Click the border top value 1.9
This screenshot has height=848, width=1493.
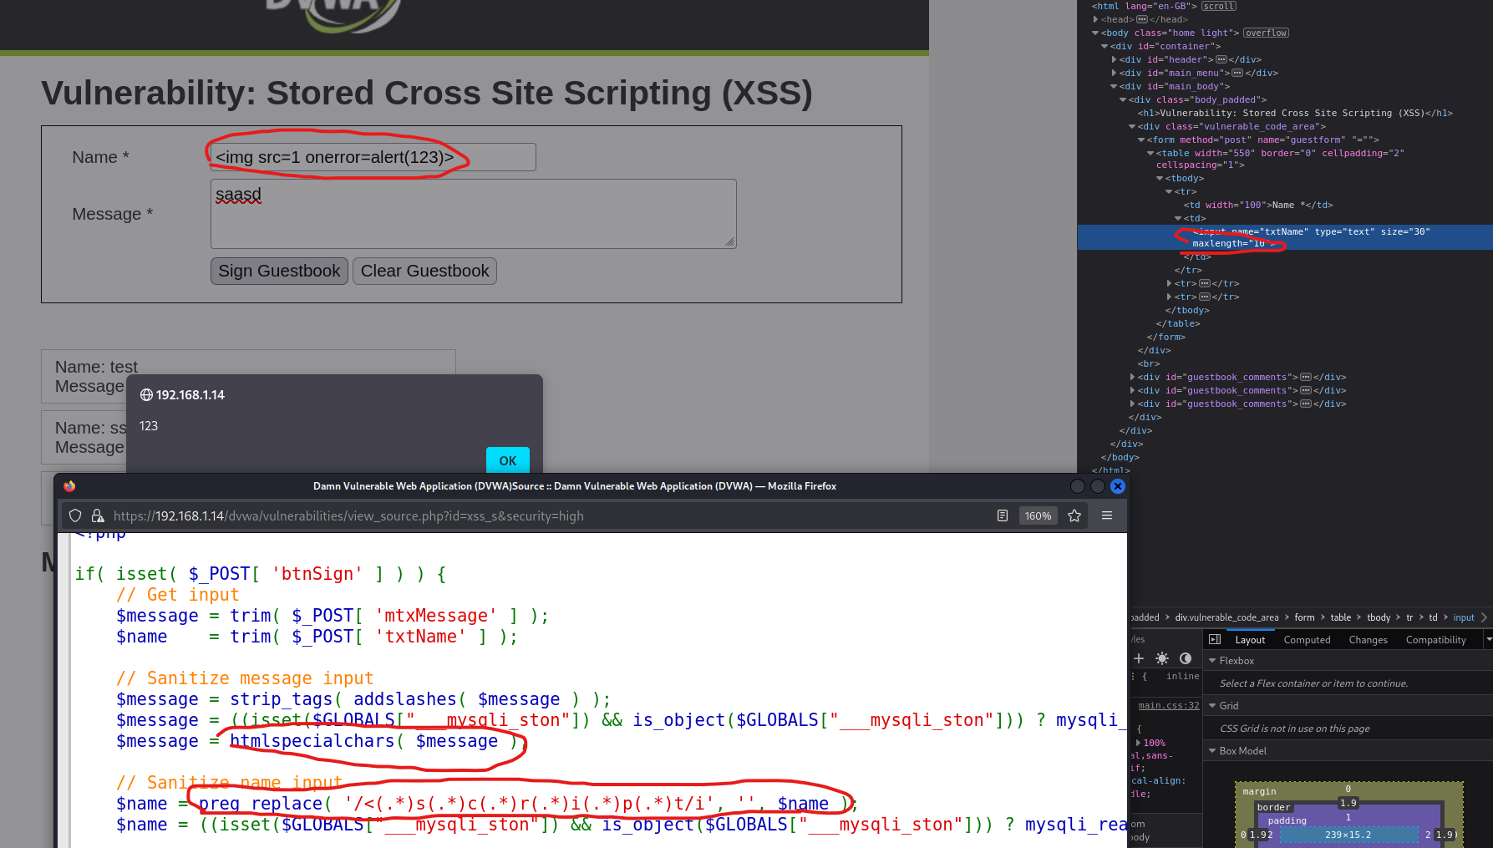point(1348,803)
